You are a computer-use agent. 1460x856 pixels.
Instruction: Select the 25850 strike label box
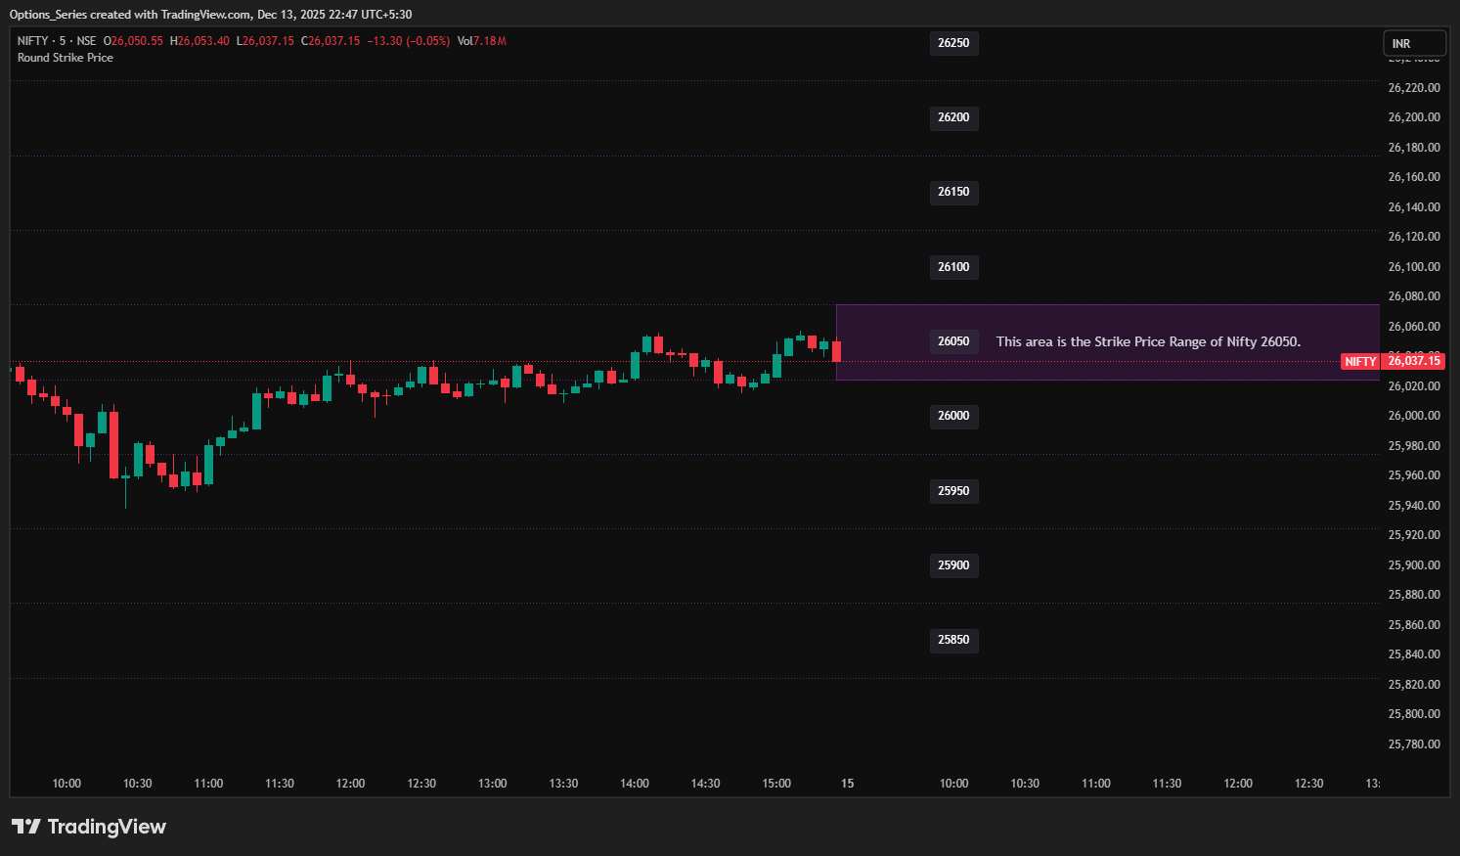(953, 640)
